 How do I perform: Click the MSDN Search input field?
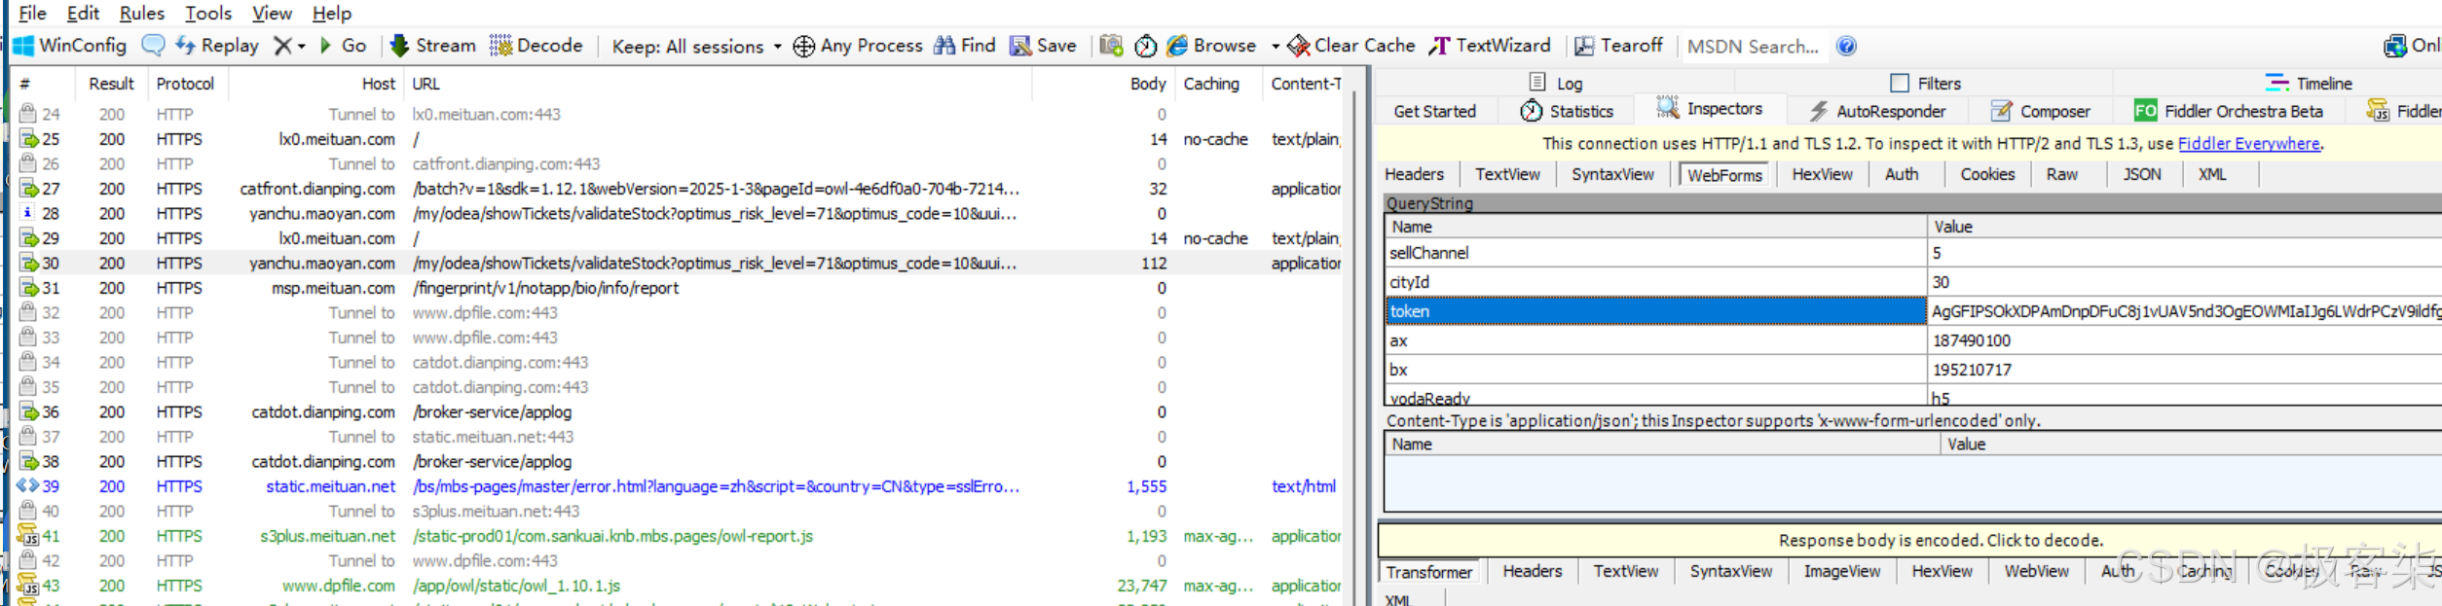(1754, 47)
